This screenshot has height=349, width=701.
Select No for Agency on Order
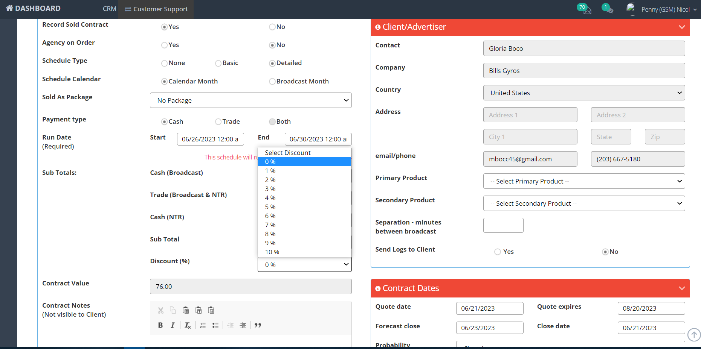272,45
